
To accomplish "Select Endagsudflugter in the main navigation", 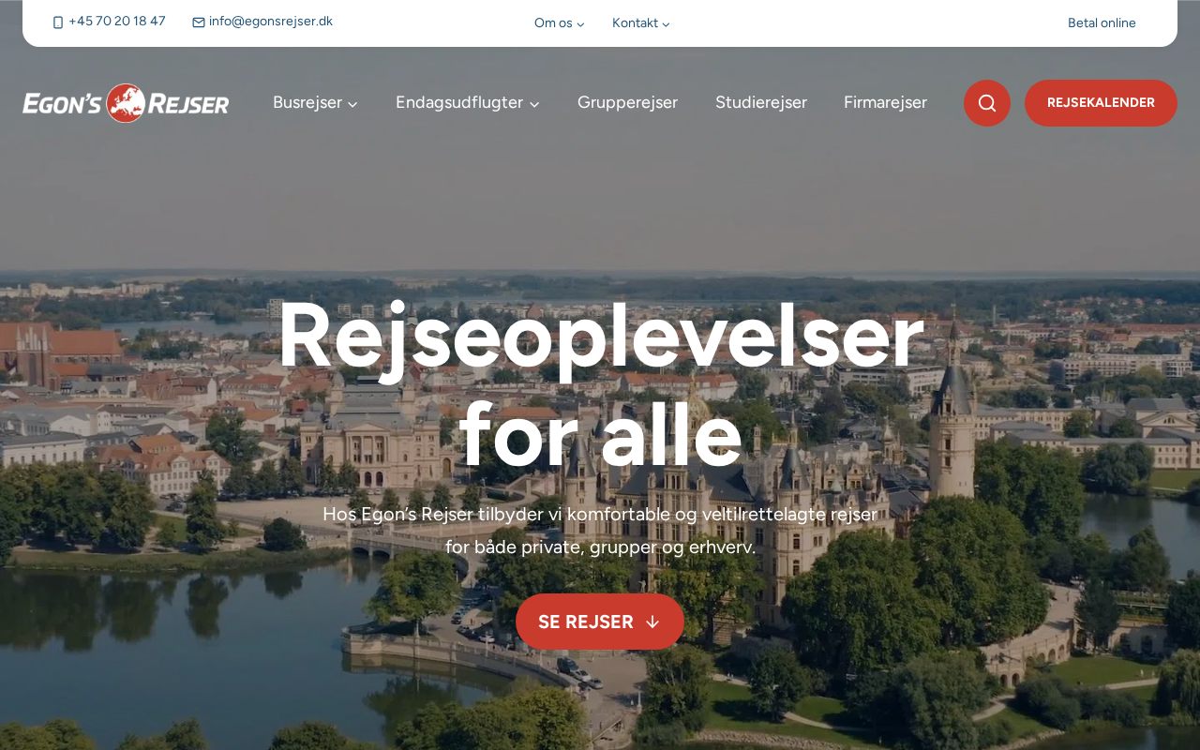I will pyautogui.click(x=459, y=102).
